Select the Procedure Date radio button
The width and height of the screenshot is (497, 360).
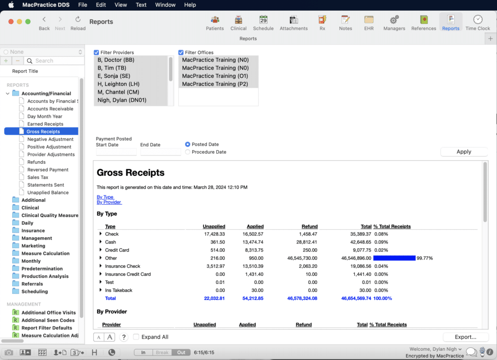pos(188,152)
